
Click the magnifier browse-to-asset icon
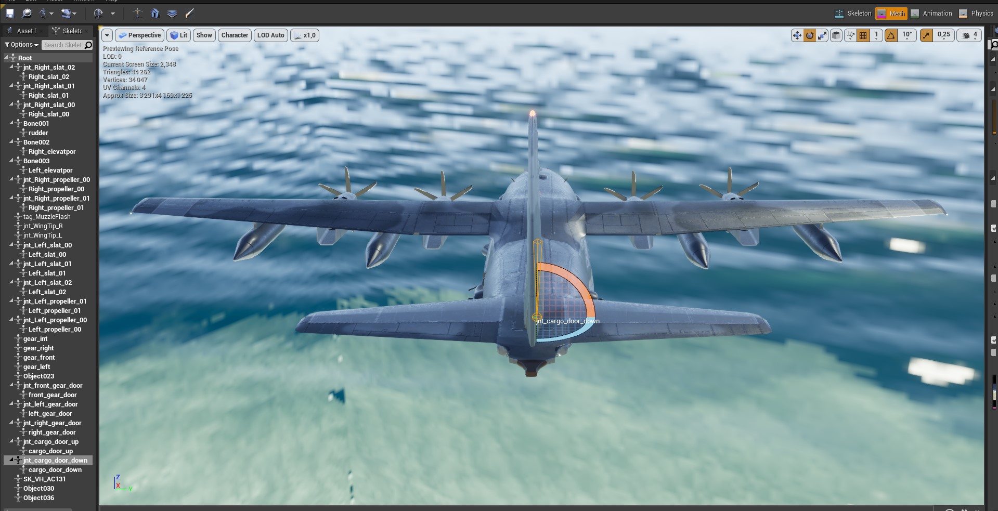(x=27, y=14)
